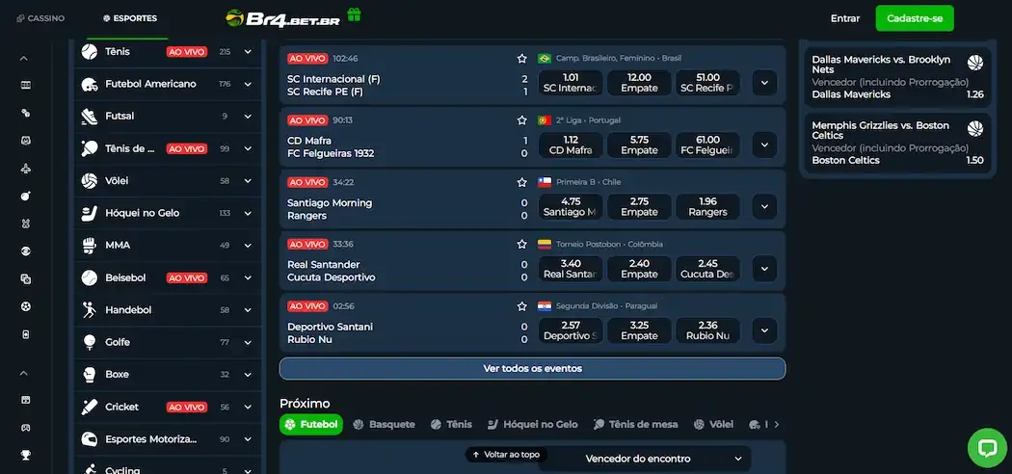Click the Hóquei no Gelo skate icon

89,213
